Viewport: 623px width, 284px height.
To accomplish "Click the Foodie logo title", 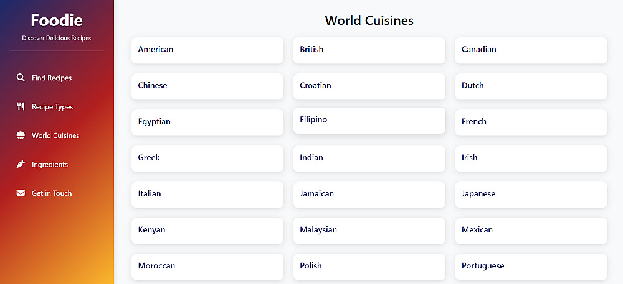I will pyautogui.click(x=57, y=21).
